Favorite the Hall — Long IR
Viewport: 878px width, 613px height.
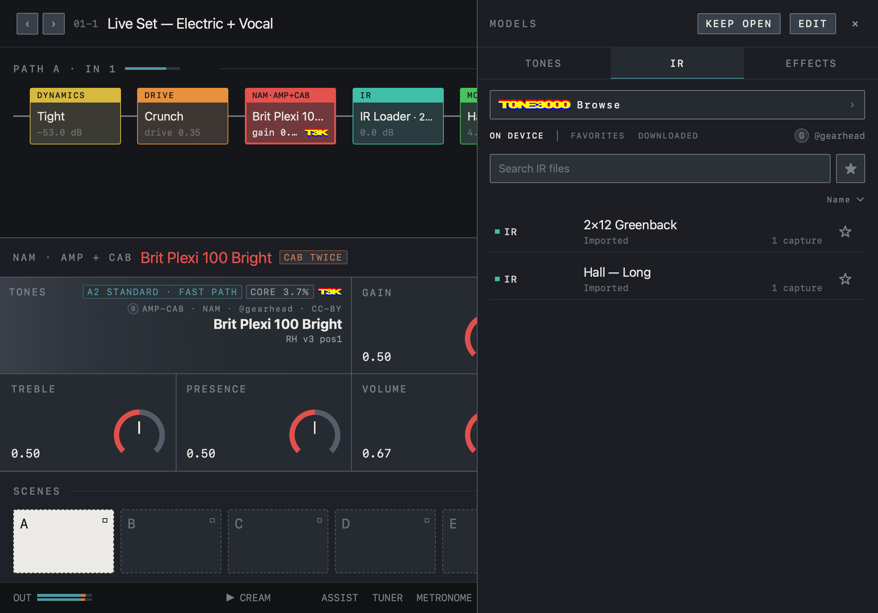click(845, 279)
